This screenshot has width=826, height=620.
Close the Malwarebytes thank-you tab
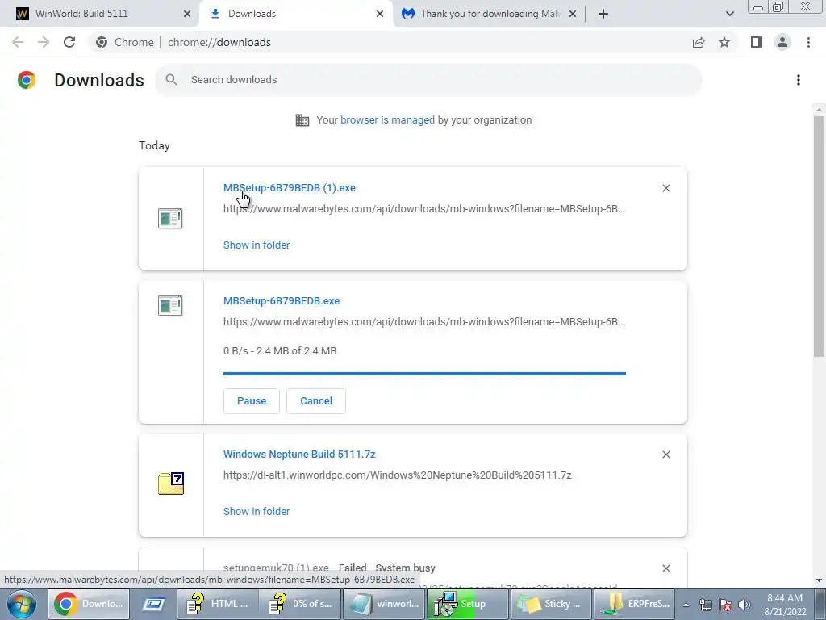(x=574, y=14)
